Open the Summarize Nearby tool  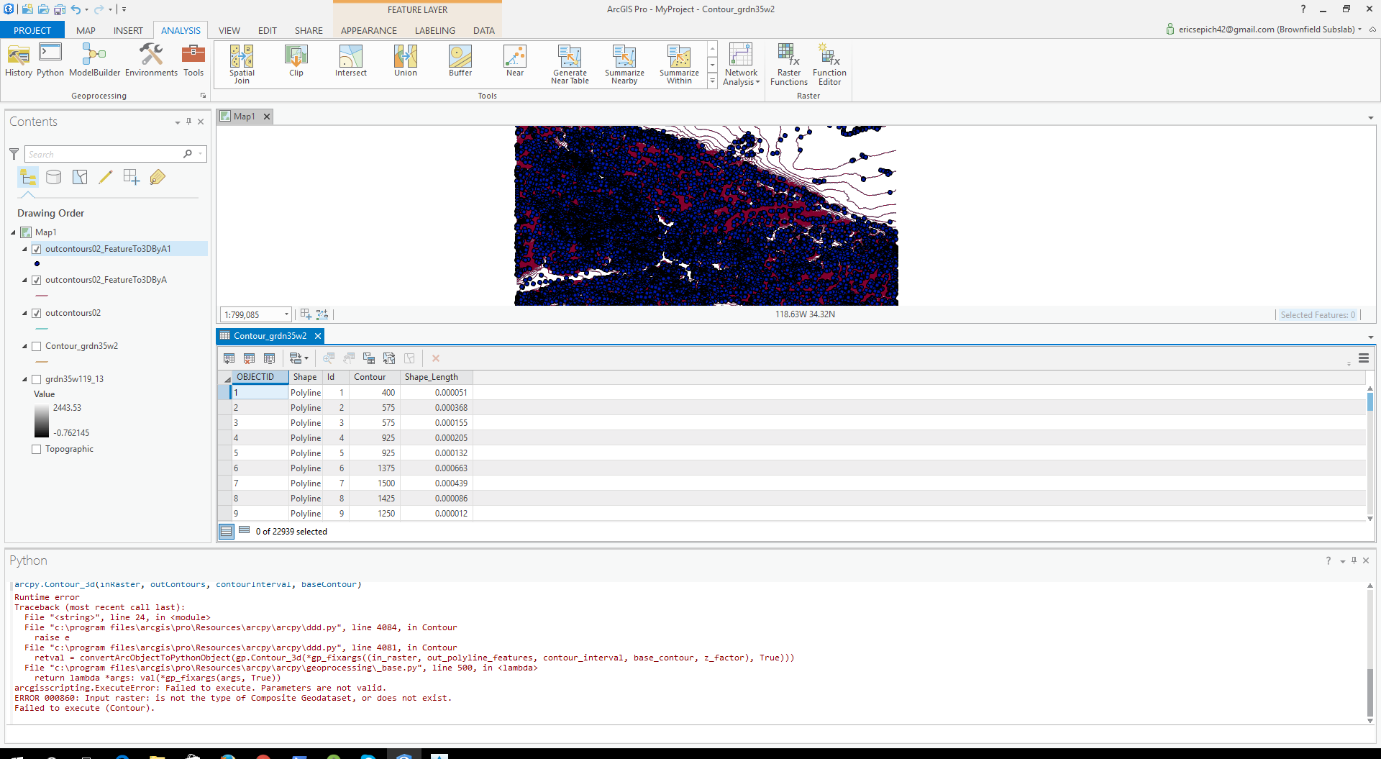click(624, 64)
